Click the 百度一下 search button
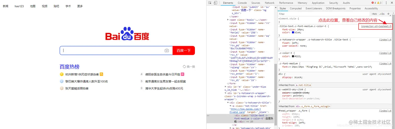This screenshot has width=395, height=129. 184,50
